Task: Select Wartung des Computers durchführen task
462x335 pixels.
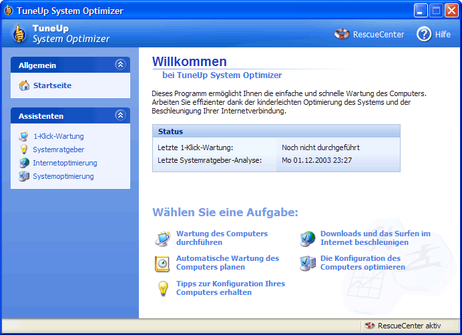Action: (x=222, y=238)
